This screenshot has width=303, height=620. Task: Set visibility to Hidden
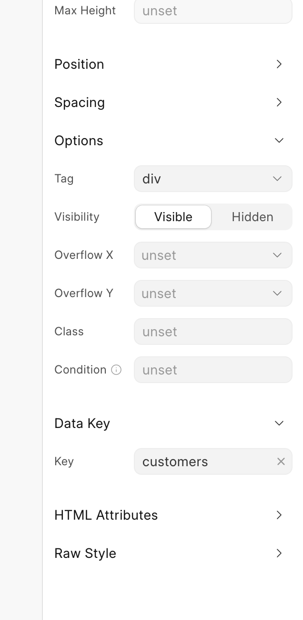point(252,217)
